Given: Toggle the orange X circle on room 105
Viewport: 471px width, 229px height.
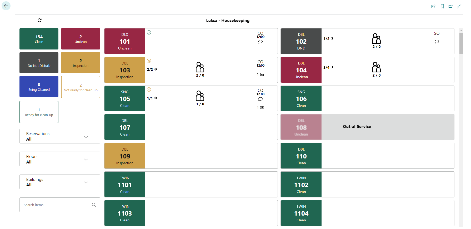Looking at the screenshot, I should pyautogui.click(x=149, y=89).
